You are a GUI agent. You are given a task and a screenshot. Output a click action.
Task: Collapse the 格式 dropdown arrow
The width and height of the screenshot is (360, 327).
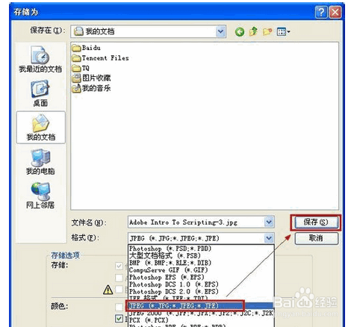click(269, 238)
